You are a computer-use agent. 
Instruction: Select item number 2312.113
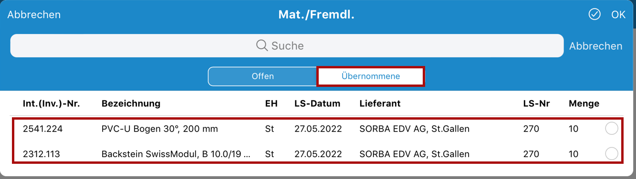[42, 154]
